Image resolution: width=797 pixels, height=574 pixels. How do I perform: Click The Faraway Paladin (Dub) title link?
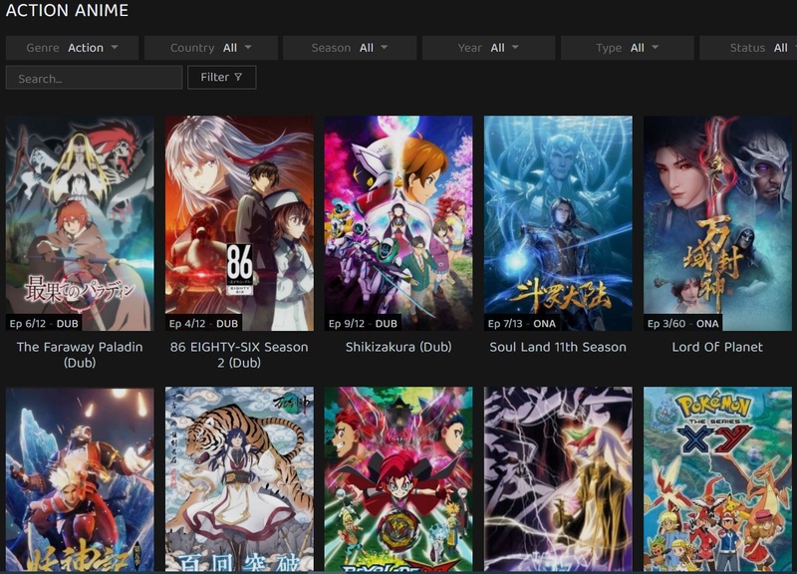(x=80, y=355)
